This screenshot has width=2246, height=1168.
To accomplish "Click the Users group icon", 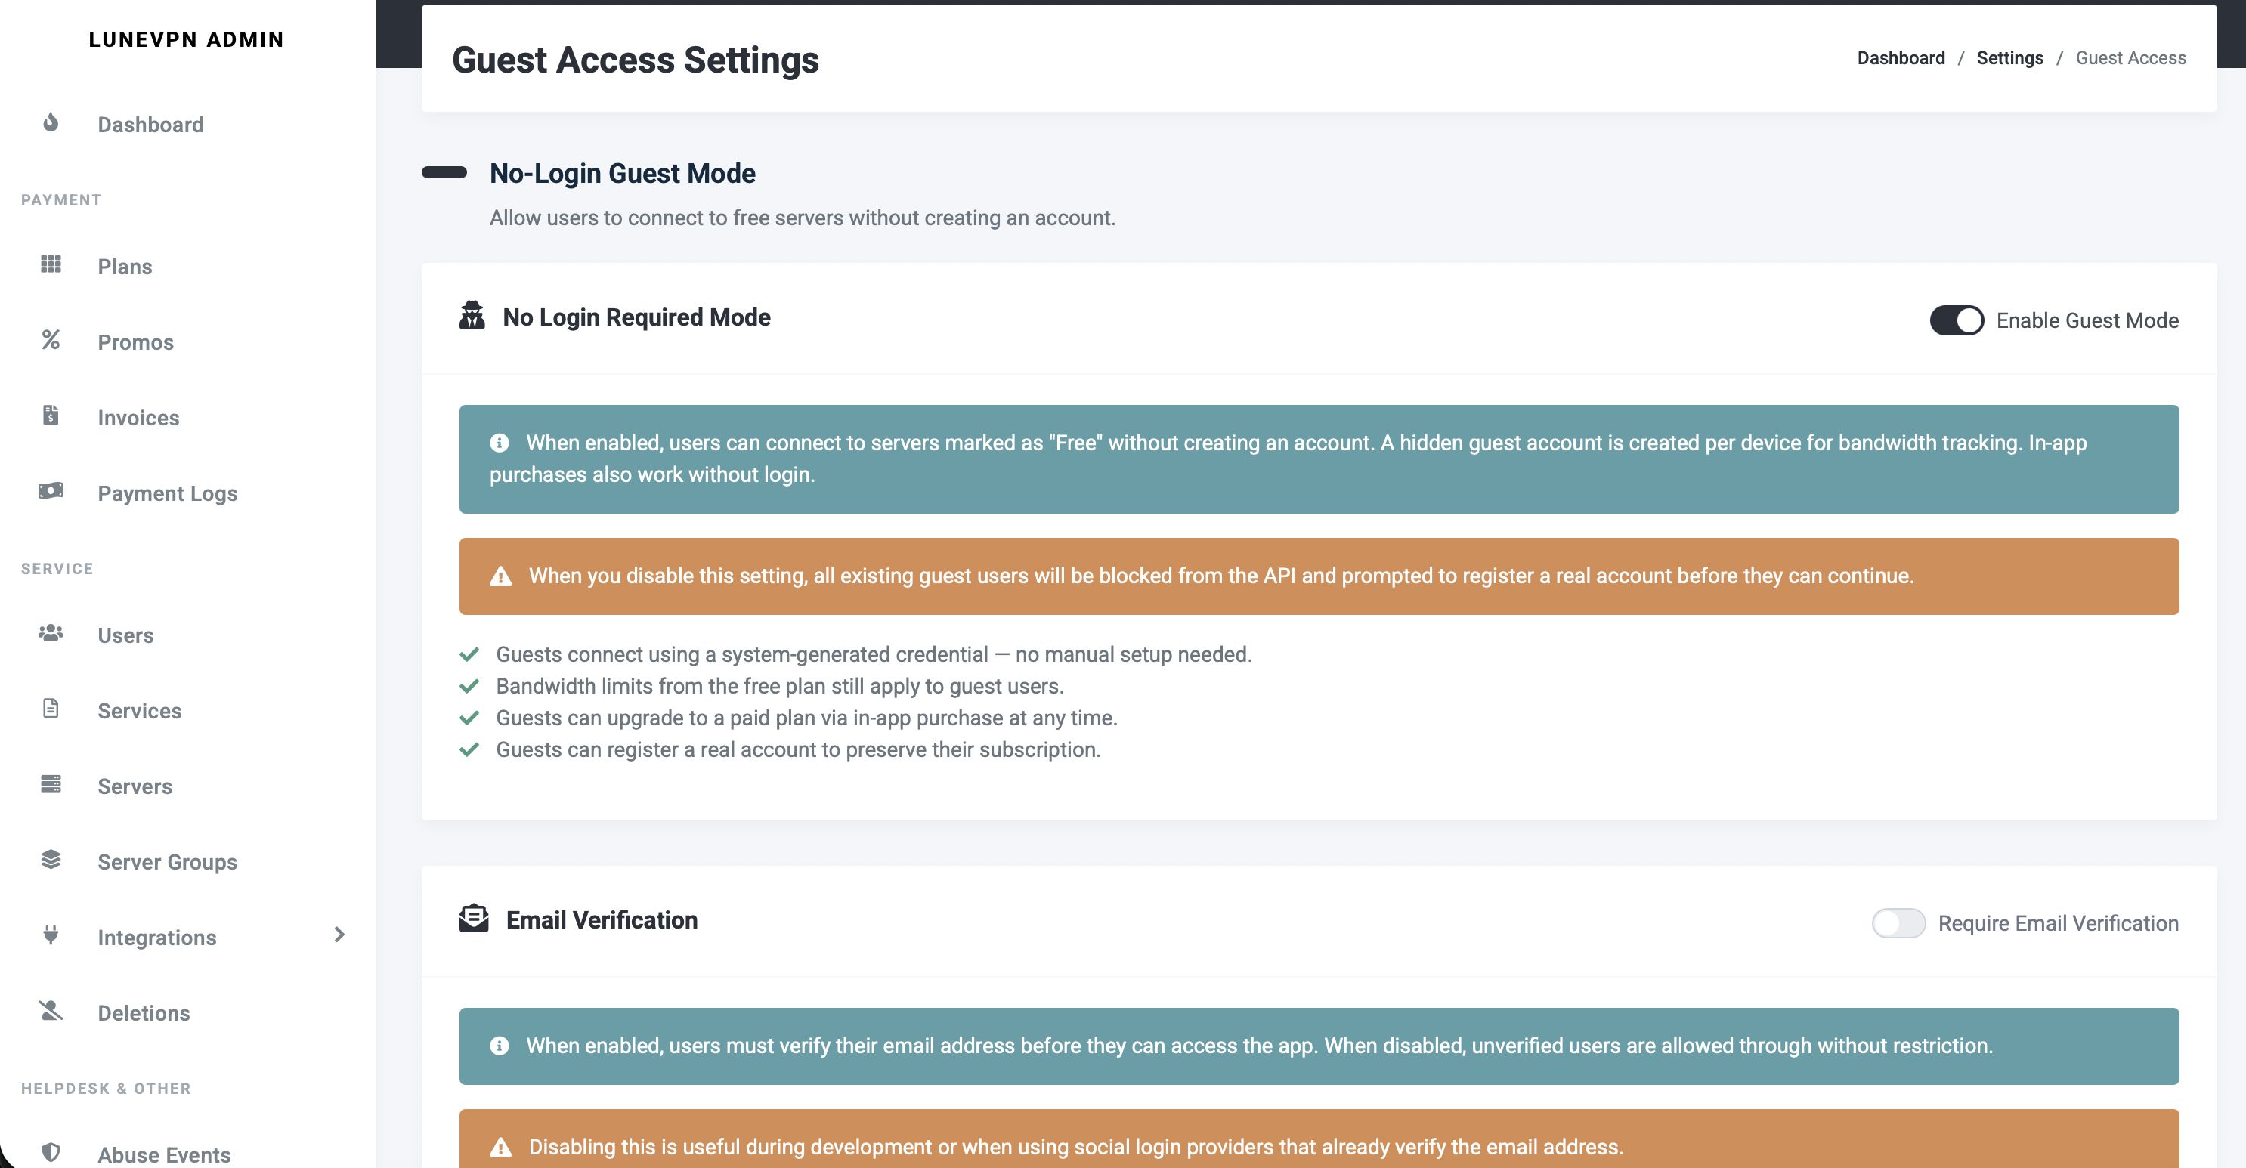I will pos(51,634).
